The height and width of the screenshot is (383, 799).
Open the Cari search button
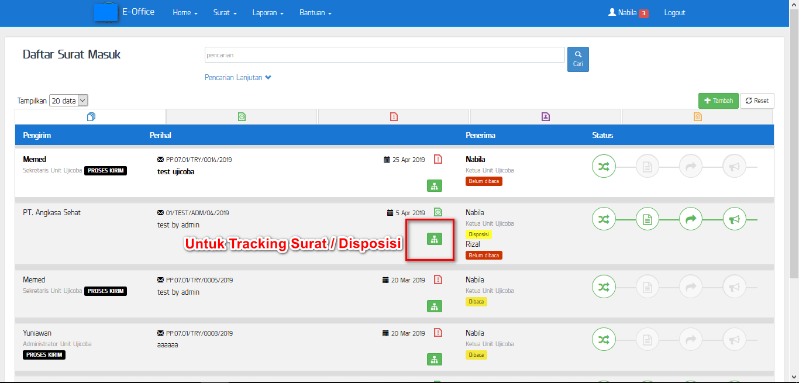pos(578,58)
